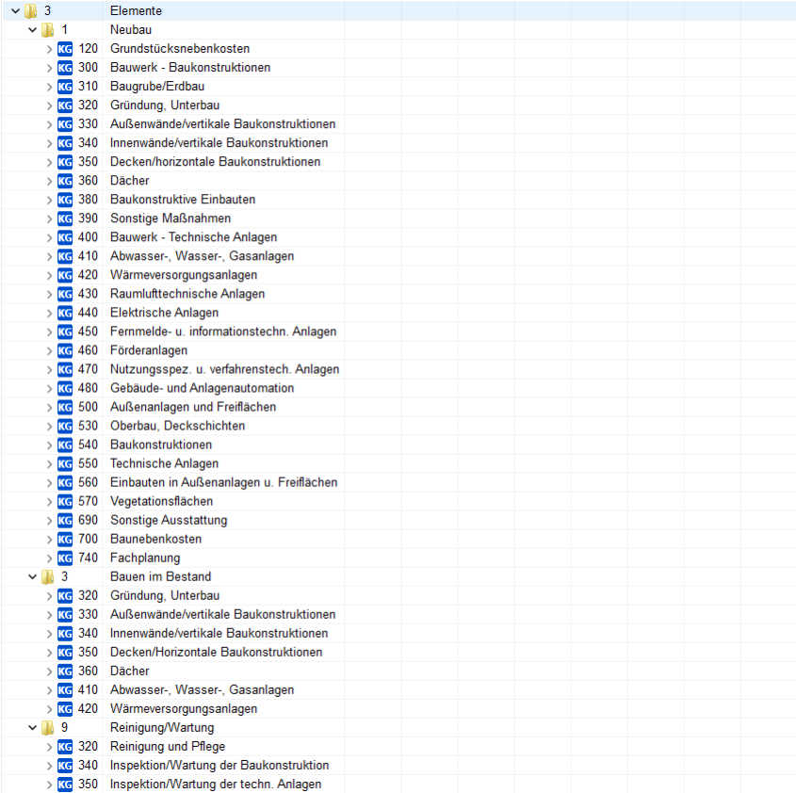Screen dimensions: 796x793
Task: Expand the Bauwerk - Baukonstruktionen entry
Action: pyautogui.click(x=49, y=68)
